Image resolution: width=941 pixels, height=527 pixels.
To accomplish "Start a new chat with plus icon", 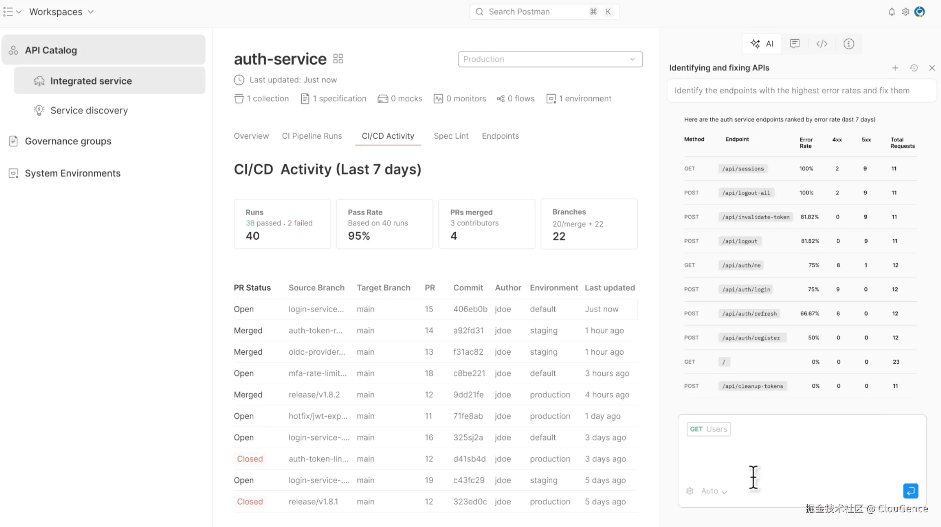I will click(x=895, y=68).
